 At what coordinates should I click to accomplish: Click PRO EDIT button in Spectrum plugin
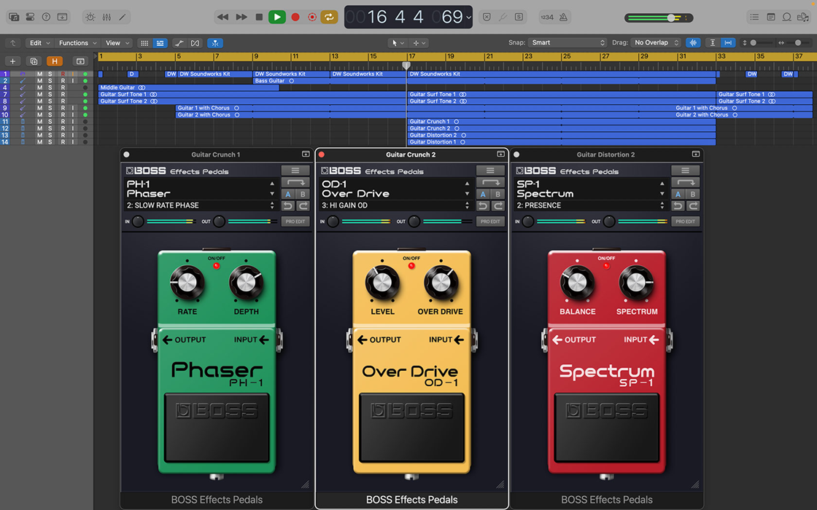click(685, 221)
